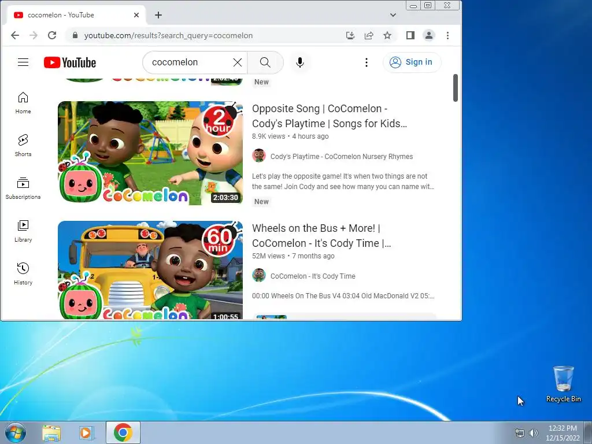Open the Windows Start menu
This screenshot has width=592, height=444.
(15, 432)
